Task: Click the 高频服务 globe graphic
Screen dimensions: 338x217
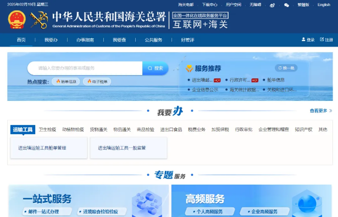Action: pos(307,204)
